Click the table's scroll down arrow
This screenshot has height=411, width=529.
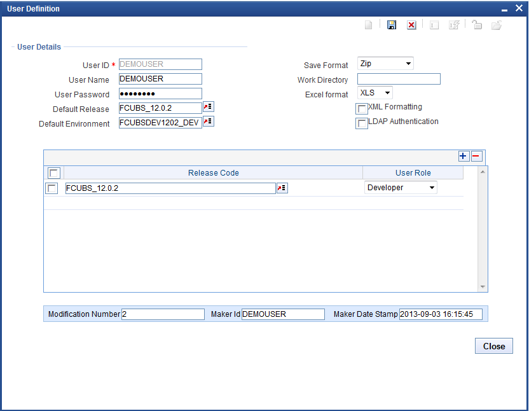point(483,287)
